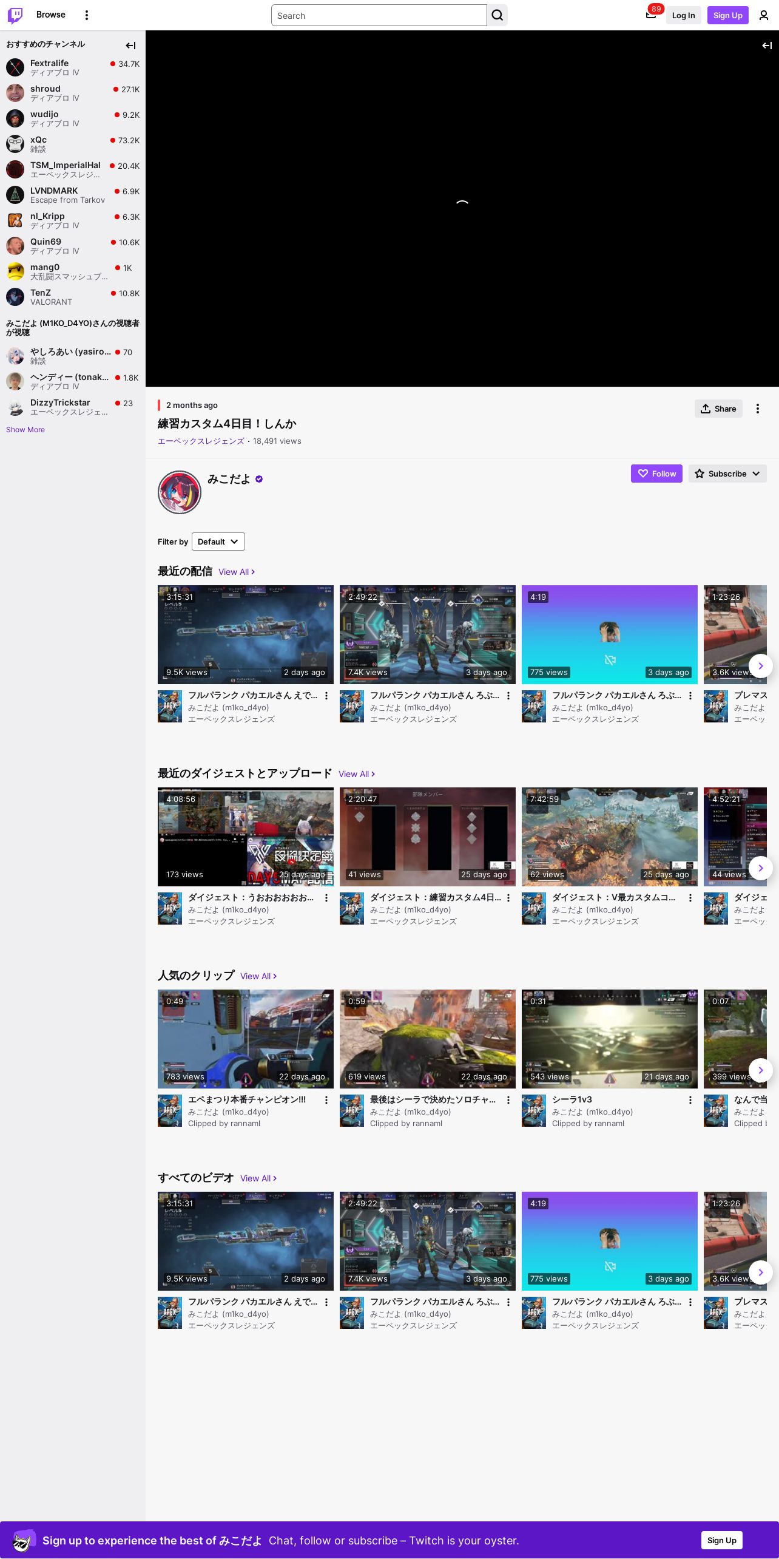Show next videos in 最近の配信 carousel

761,666
